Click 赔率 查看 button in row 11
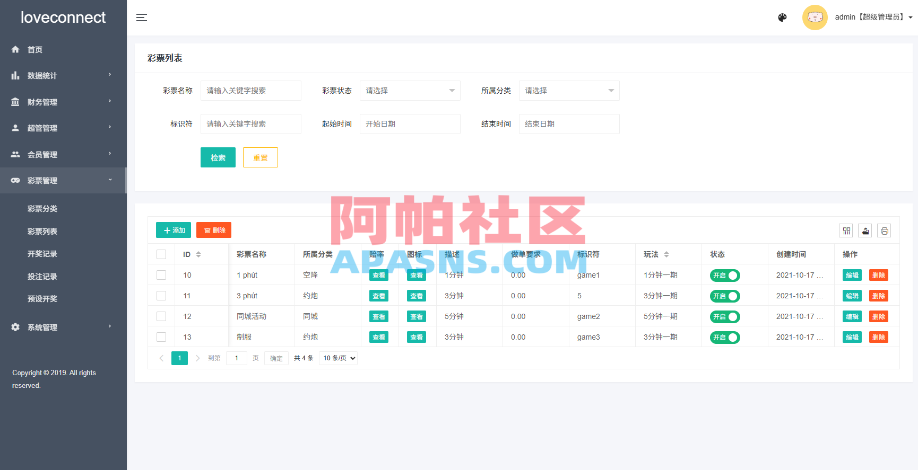 379,296
